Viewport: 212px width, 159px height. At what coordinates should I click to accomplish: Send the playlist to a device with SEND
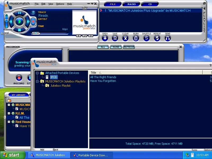(x=167, y=38)
